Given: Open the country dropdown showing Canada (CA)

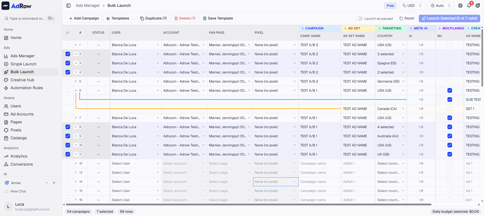Looking at the screenshot, I should (x=391, y=109).
